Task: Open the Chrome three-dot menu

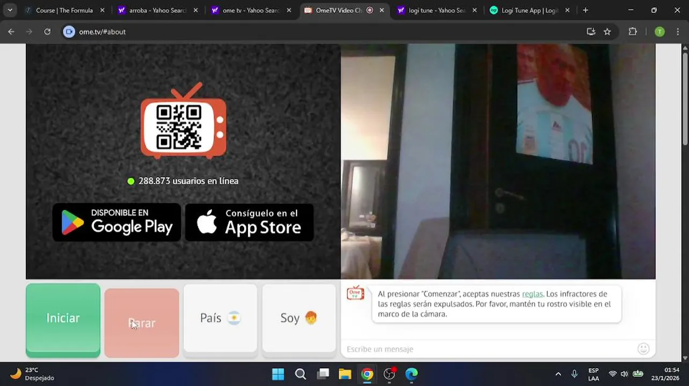Action: click(x=678, y=32)
